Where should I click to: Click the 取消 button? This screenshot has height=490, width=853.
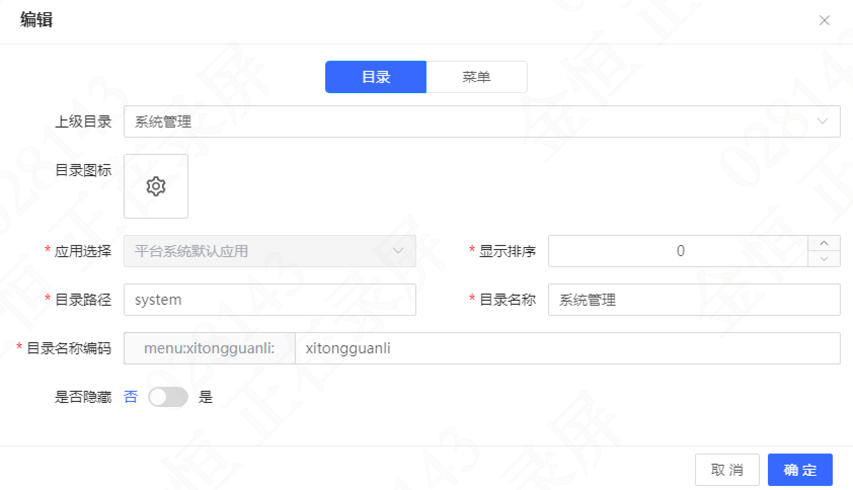[727, 470]
